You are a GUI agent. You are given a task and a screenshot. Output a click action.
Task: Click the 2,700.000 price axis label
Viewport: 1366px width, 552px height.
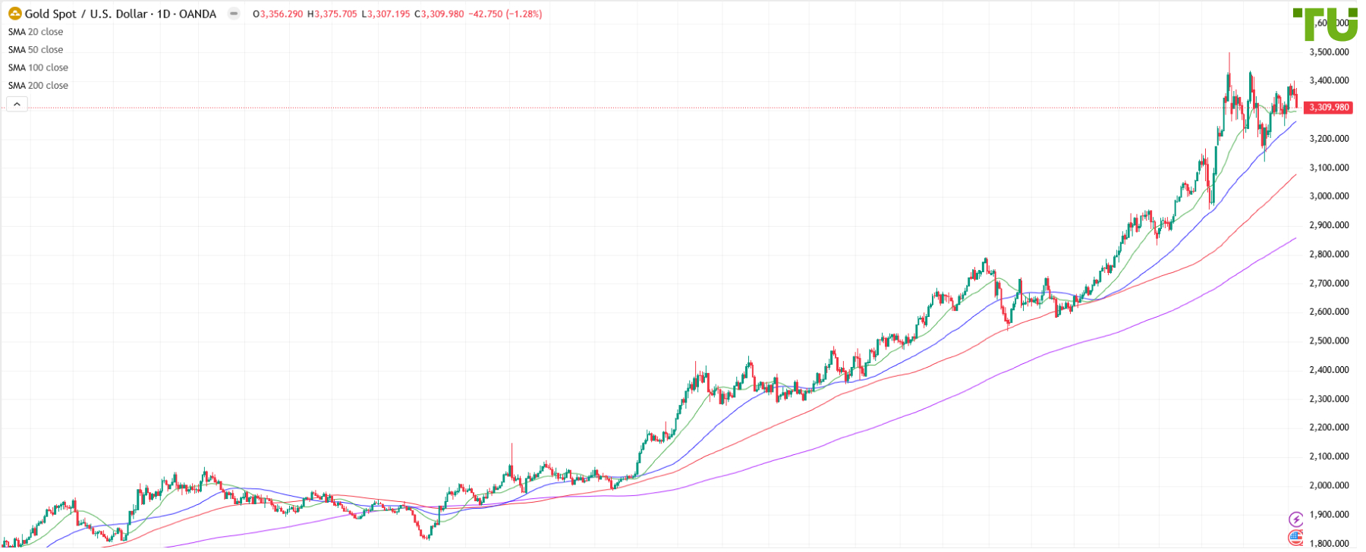pyautogui.click(x=1329, y=283)
